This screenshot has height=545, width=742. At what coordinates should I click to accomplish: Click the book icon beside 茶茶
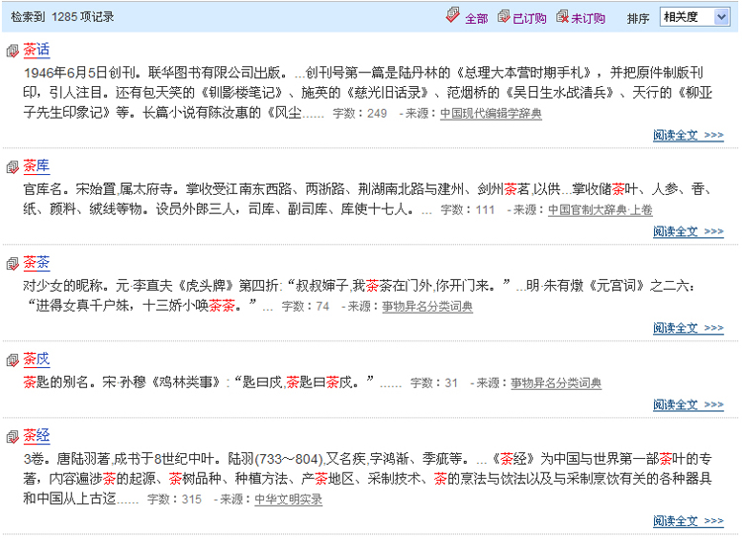(x=12, y=264)
